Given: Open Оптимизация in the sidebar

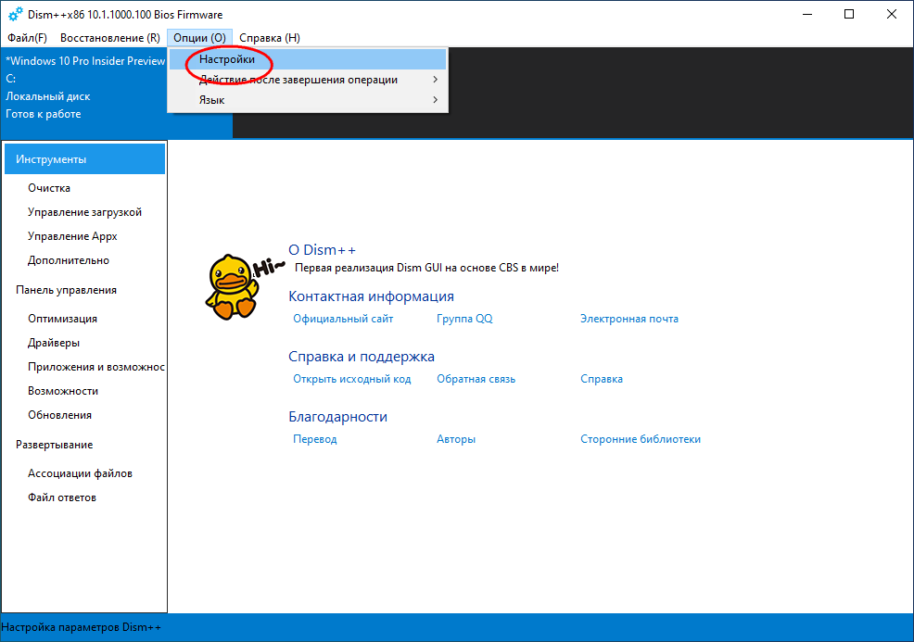Looking at the screenshot, I should 62,319.
